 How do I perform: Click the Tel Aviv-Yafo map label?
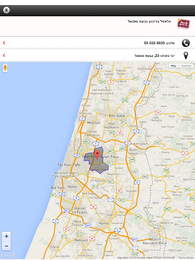tap(69, 165)
